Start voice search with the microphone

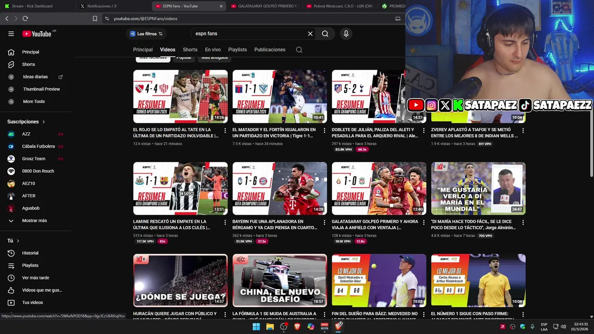tap(346, 33)
